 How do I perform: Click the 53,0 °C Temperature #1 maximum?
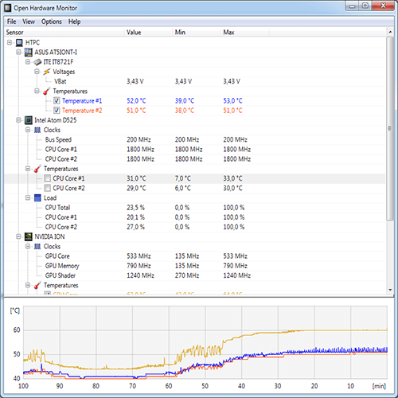click(232, 101)
